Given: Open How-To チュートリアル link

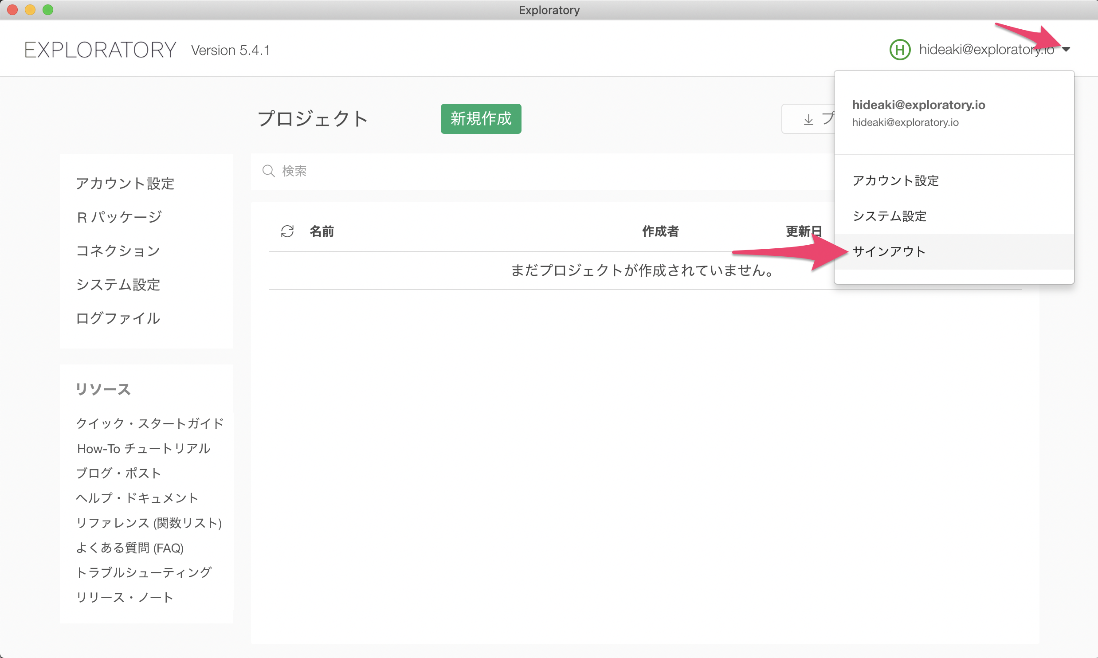Looking at the screenshot, I should [143, 448].
